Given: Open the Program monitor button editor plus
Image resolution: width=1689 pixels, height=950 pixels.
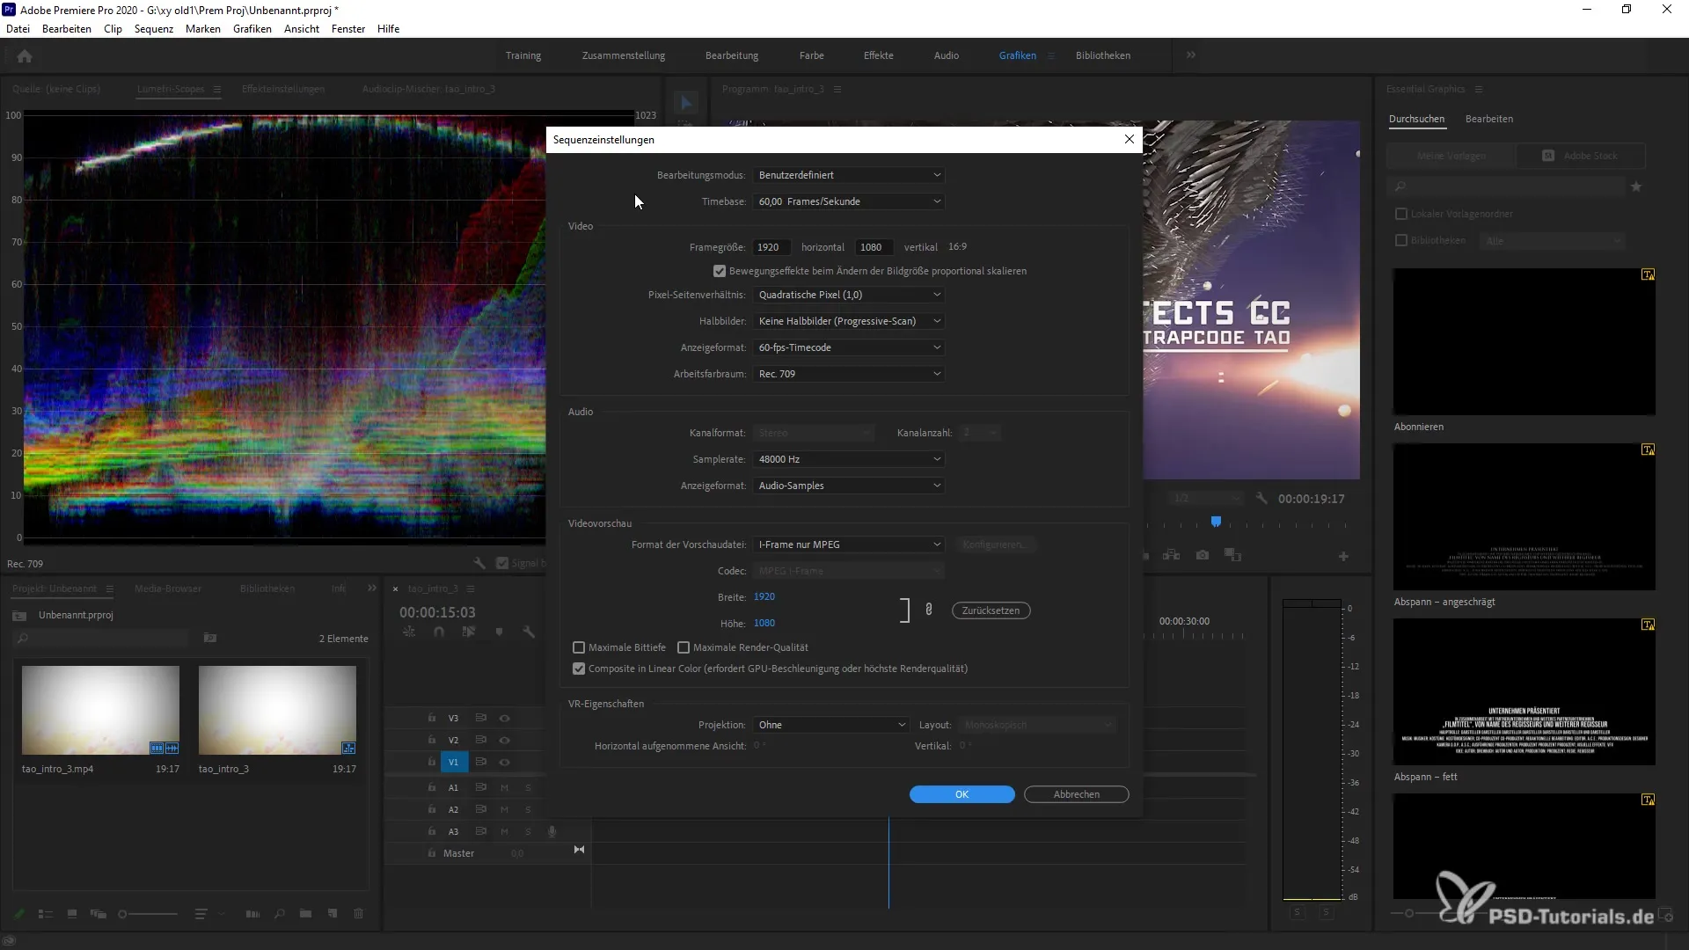Looking at the screenshot, I should (1343, 556).
